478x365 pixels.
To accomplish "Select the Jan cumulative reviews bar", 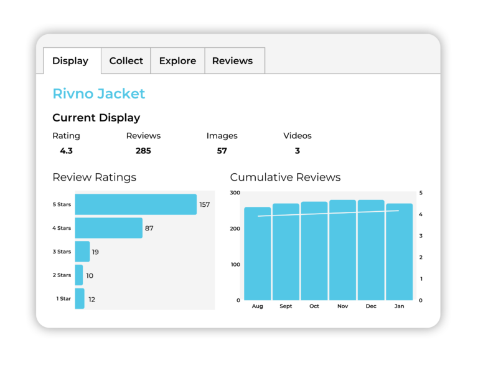I will (x=399, y=252).
